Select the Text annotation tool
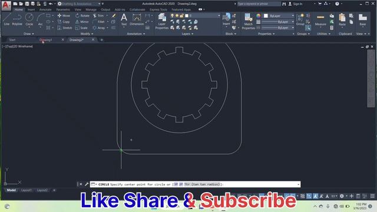 tap(124, 19)
